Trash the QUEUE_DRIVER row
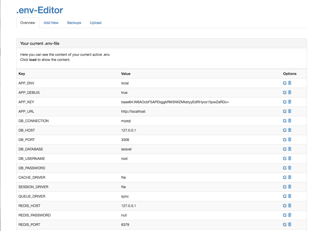The image size is (322, 231). 290,196
